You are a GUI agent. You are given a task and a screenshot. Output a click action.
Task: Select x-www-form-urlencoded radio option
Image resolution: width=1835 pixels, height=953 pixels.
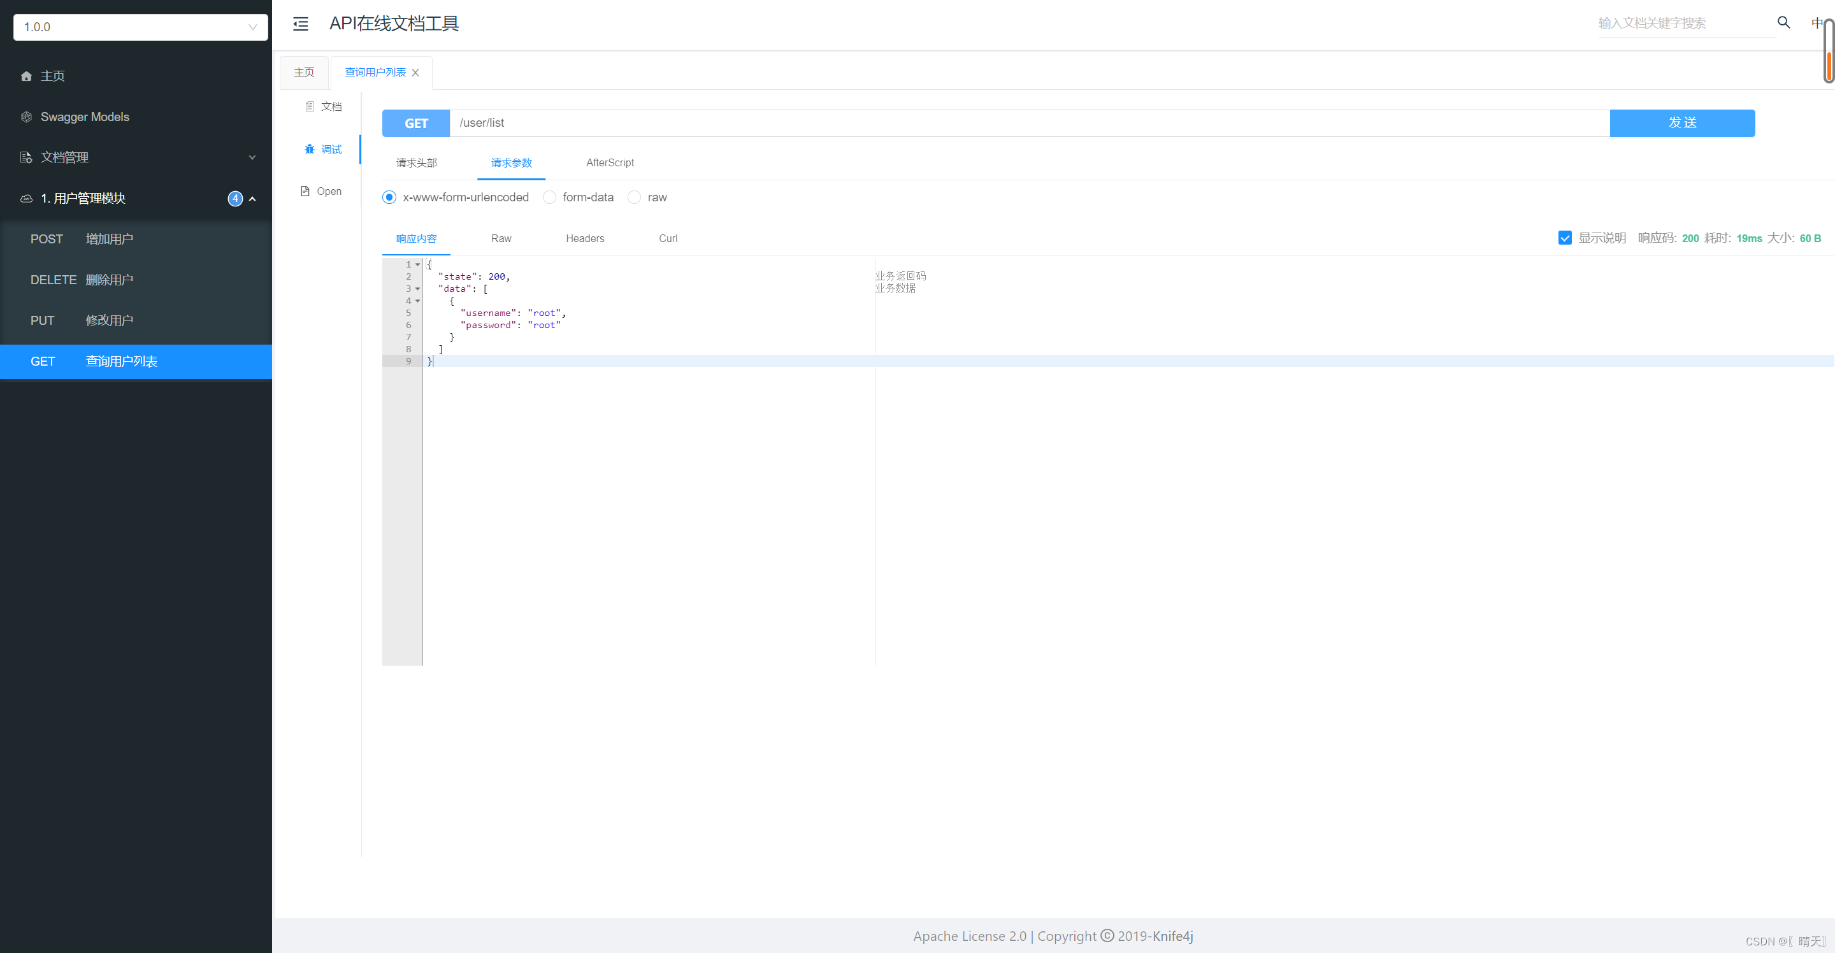(x=389, y=197)
